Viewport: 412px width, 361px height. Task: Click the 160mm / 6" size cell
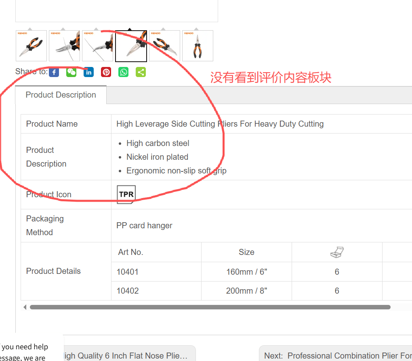[x=246, y=272]
